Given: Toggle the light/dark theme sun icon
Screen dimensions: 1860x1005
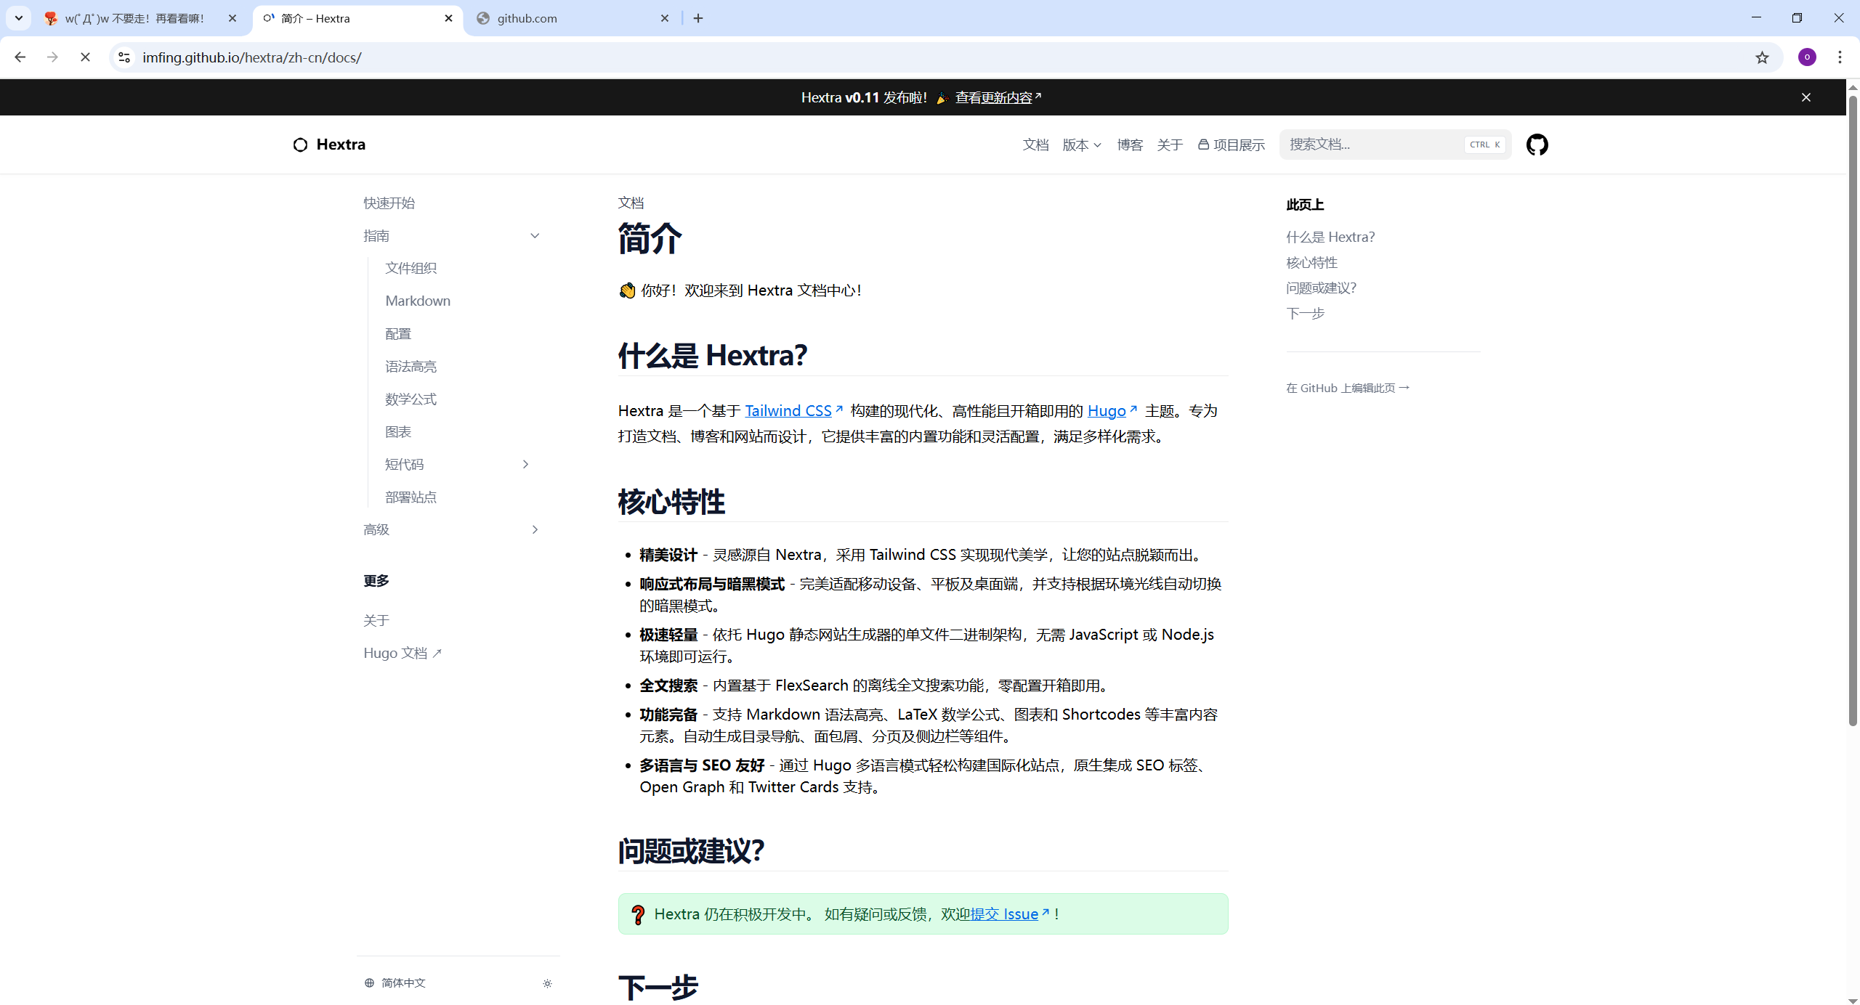Looking at the screenshot, I should click(x=547, y=983).
